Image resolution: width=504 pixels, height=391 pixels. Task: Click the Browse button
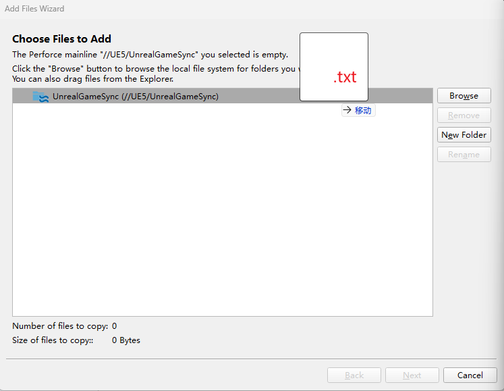(464, 96)
